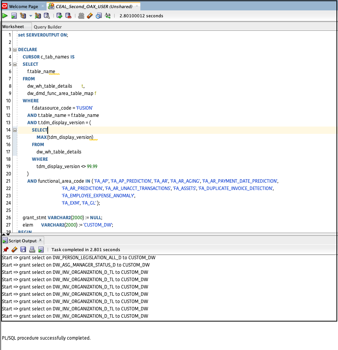Close the Script Output tab

click(40, 240)
